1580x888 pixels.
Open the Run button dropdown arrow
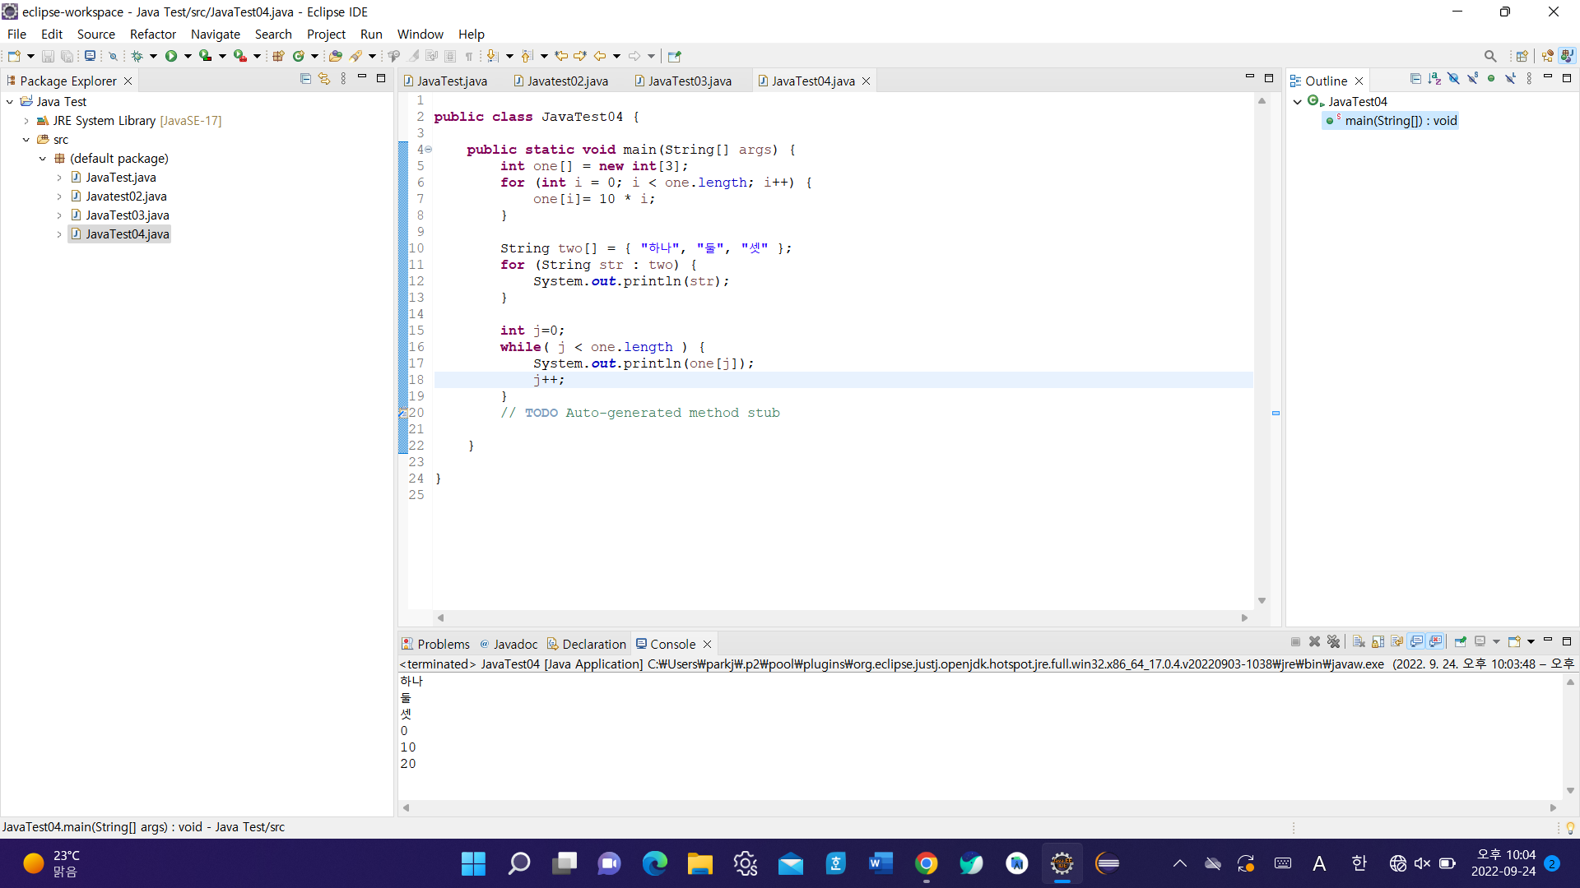point(188,56)
